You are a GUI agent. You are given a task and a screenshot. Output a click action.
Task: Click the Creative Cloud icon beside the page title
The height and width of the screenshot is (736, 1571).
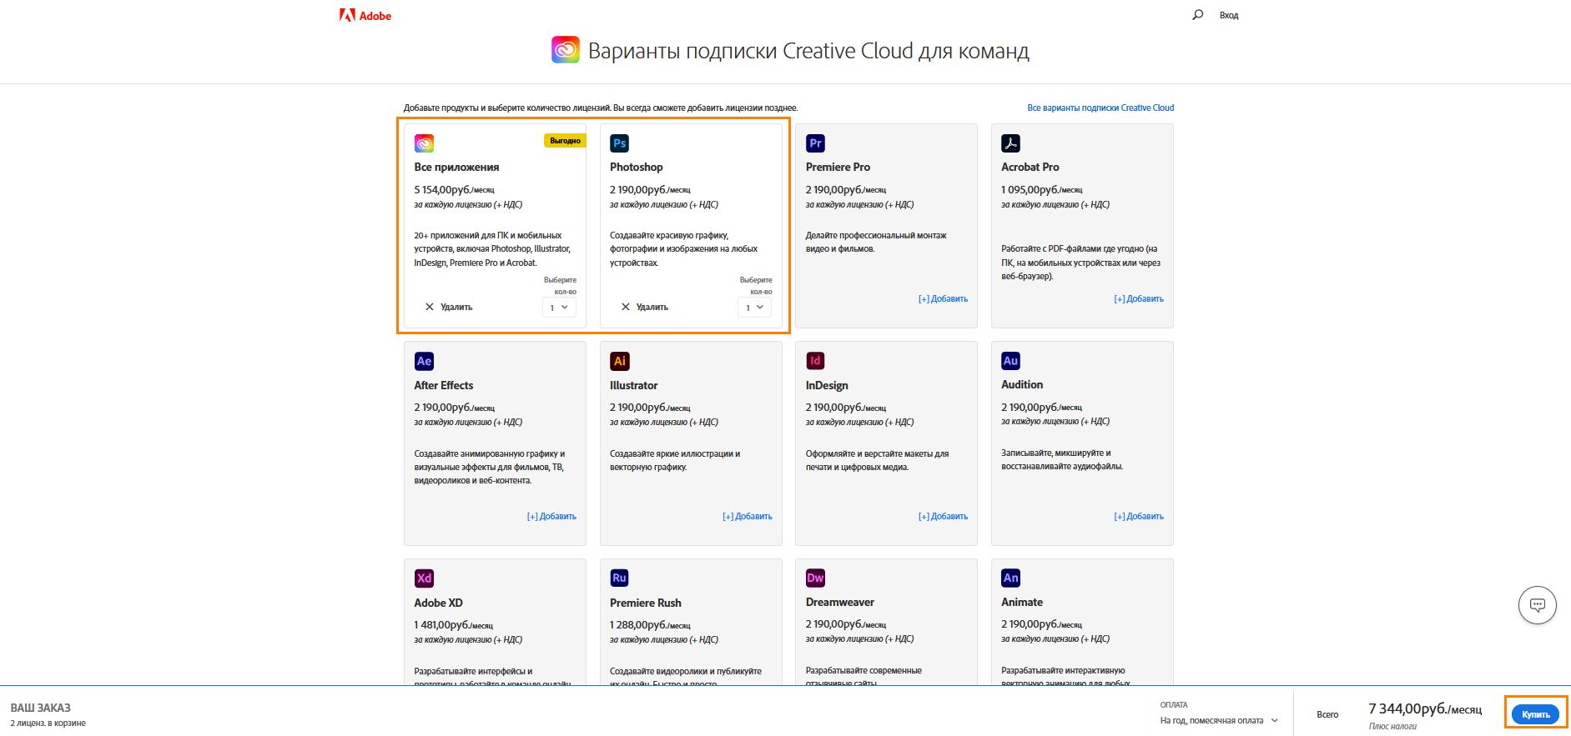566,50
